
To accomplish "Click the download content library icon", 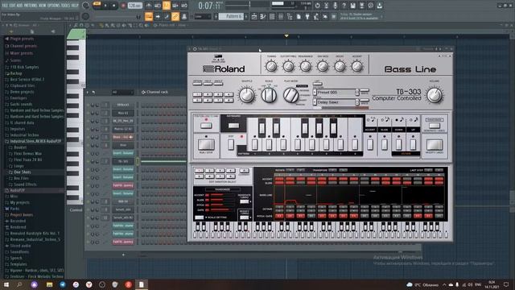I will click(x=379, y=6).
